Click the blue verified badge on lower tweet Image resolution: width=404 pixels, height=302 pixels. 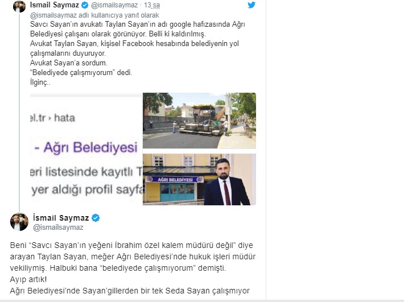click(x=96, y=218)
